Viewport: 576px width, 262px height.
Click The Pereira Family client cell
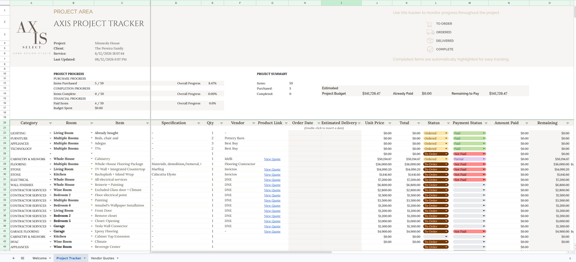click(x=109, y=49)
